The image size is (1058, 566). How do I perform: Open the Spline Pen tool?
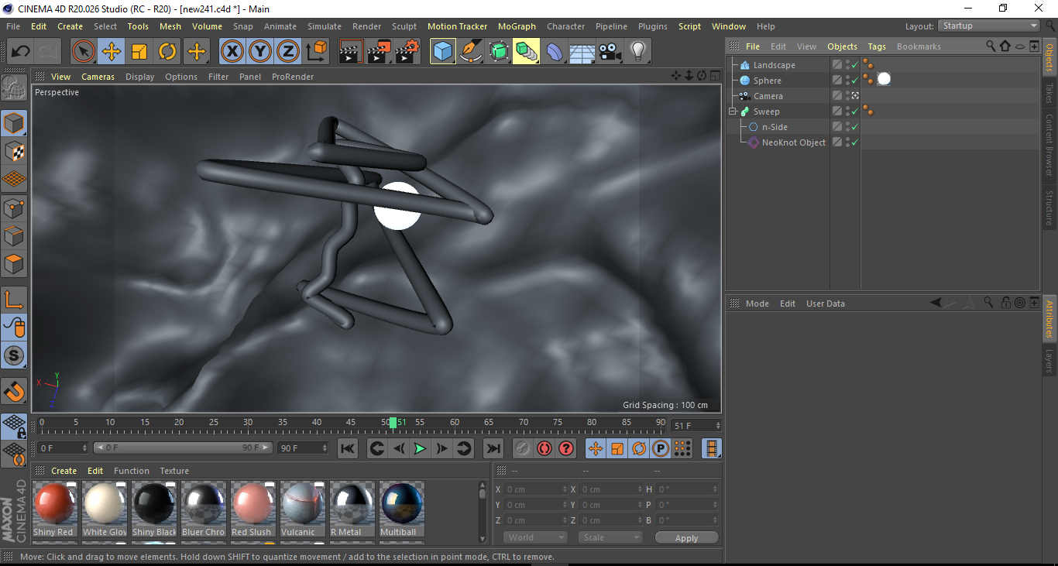(x=471, y=52)
